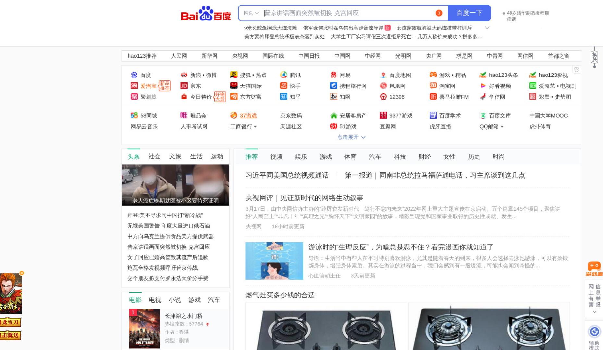Toggle the 换肤 skin pull cord
The width and height of the screenshot is (603, 350).
coord(594,57)
